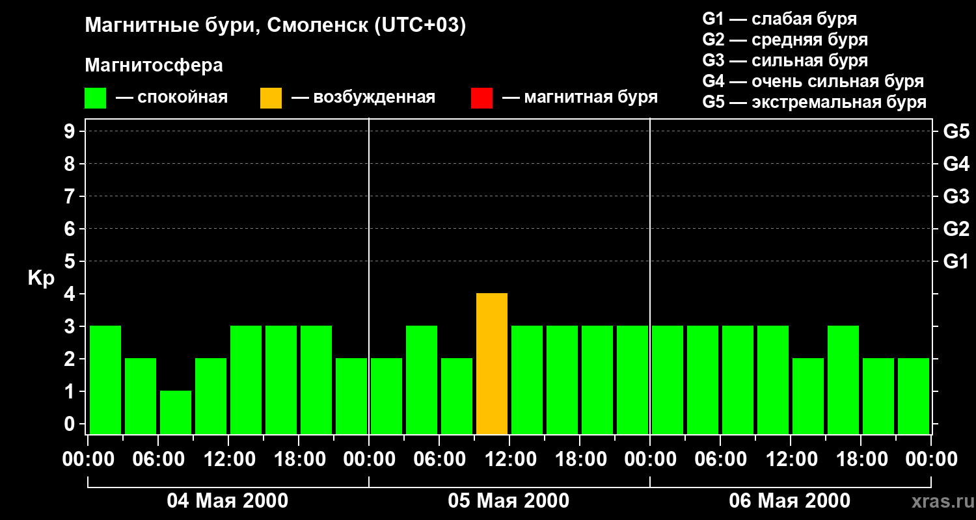Click the 21:00–00:00 bar on 04 Мая

[351, 396]
